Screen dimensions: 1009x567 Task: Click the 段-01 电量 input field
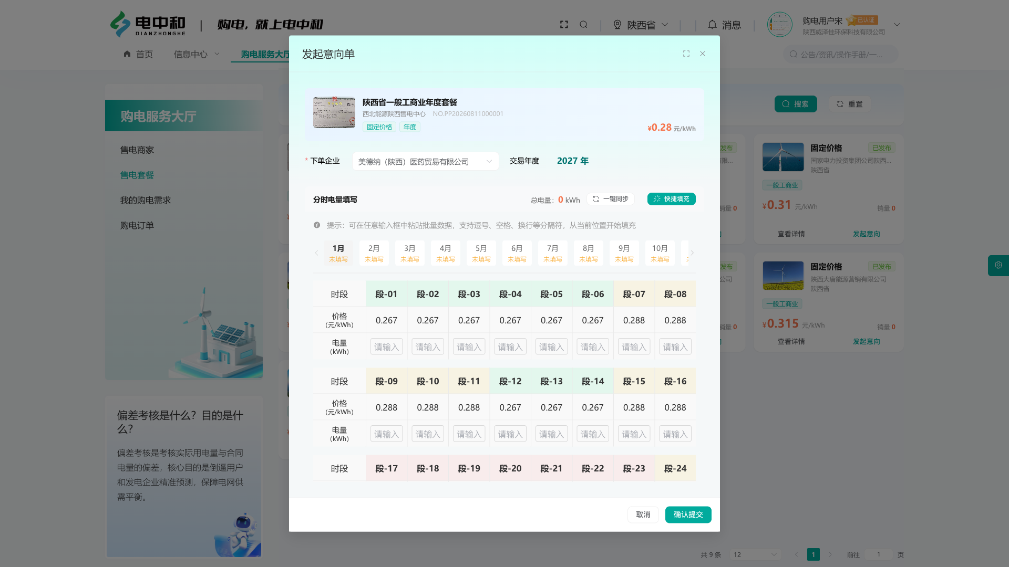point(387,346)
